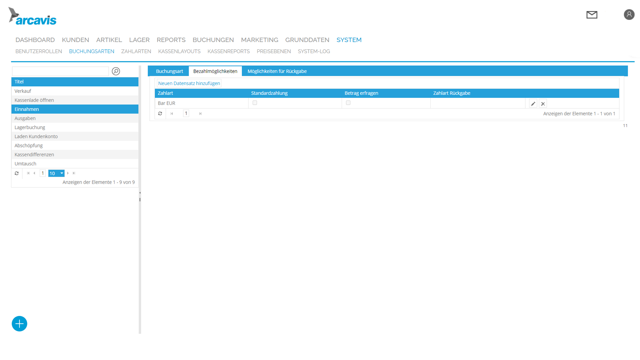The height and width of the screenshot is (360, 640).
Task: Toggle the Betrag erfragen checkbox
Action: pos(348,103)
